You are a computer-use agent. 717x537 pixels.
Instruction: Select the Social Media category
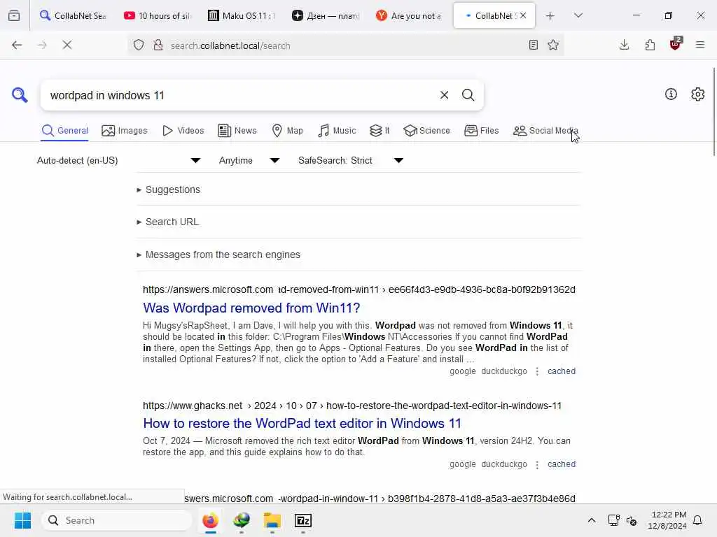pos(545,131)
